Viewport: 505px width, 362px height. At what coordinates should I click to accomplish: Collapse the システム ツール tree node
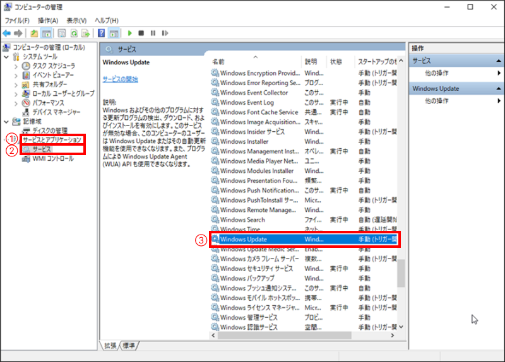click(6, 57)
